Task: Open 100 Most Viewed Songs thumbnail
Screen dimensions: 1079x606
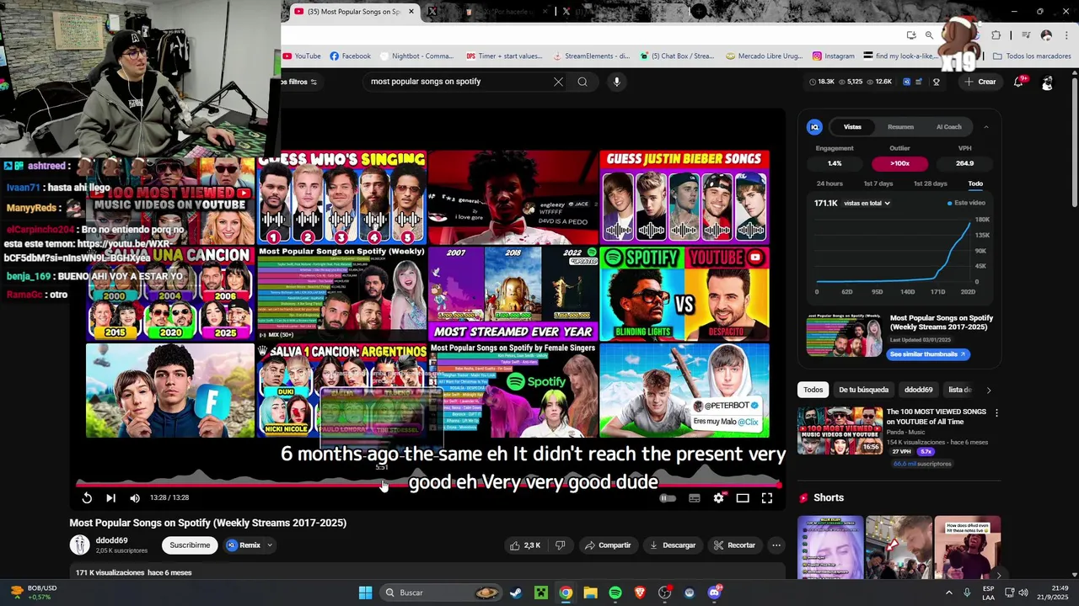Action: point(840,431)
